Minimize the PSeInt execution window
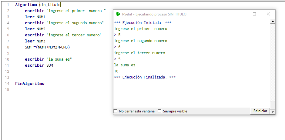This screenshot has height=140, width=285. (240, 14)
